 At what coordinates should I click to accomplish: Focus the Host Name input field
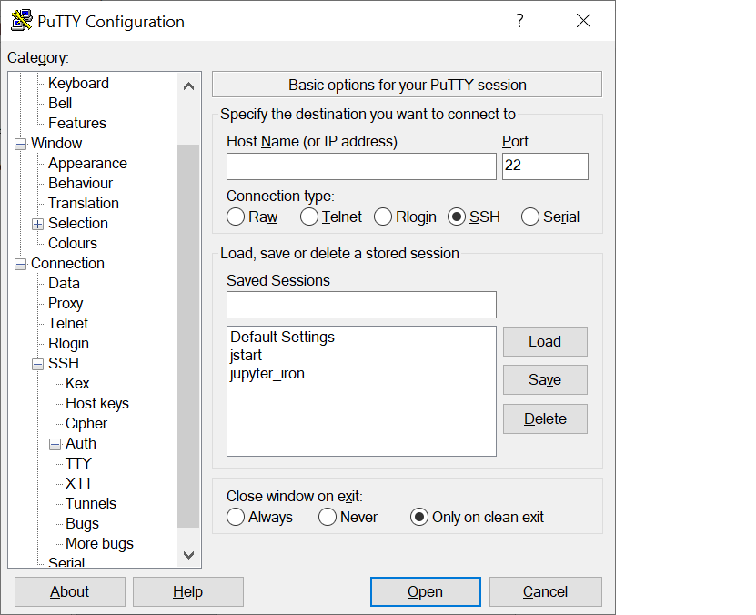click(x=361, y=166)
